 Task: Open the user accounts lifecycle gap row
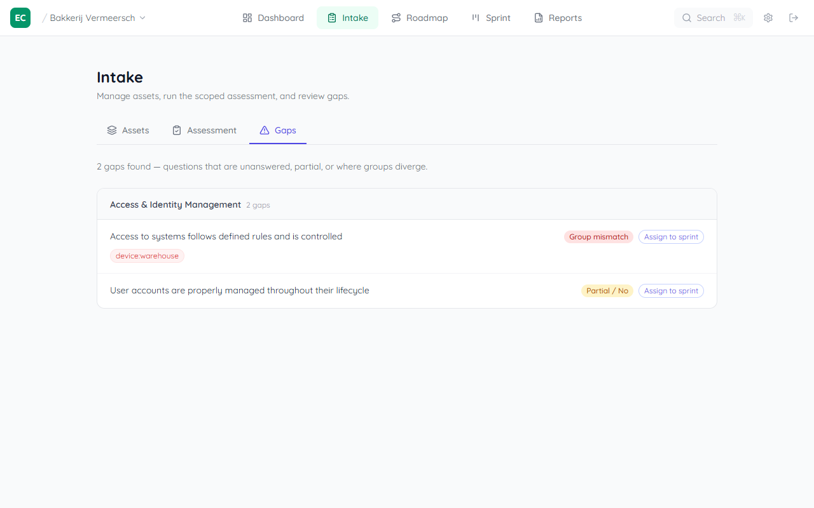[x=240, y=290]
